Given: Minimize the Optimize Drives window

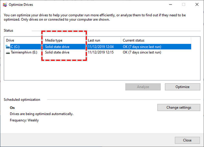Looking at the screenshot, I should (x=170, y=5).
